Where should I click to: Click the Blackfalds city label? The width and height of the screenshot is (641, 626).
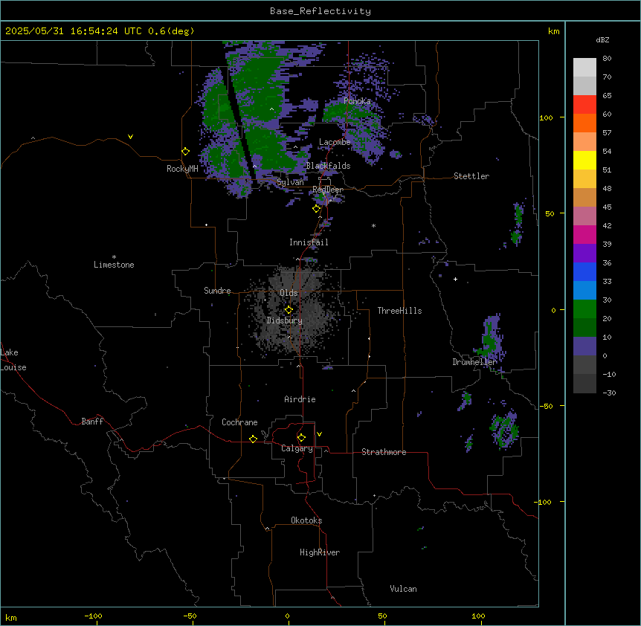328,166
